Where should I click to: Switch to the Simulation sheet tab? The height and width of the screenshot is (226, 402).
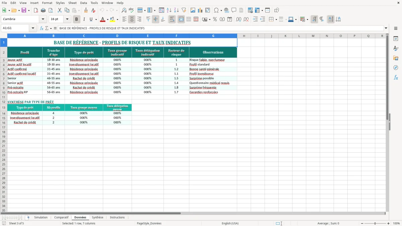coord(41,218)
